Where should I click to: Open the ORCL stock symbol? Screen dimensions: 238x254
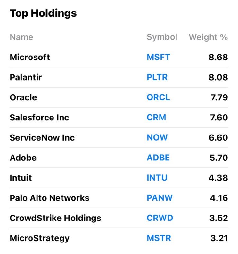(x=158, y=97)
